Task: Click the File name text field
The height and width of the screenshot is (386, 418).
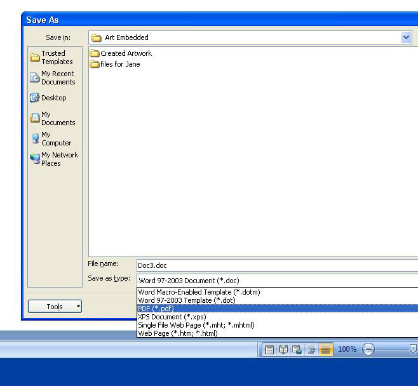Action: coord(277,265)
